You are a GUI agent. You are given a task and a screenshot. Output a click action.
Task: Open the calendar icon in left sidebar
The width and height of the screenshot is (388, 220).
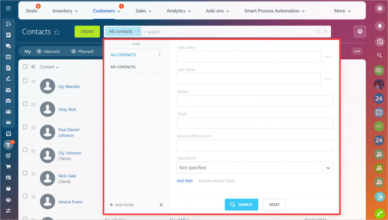8,57
